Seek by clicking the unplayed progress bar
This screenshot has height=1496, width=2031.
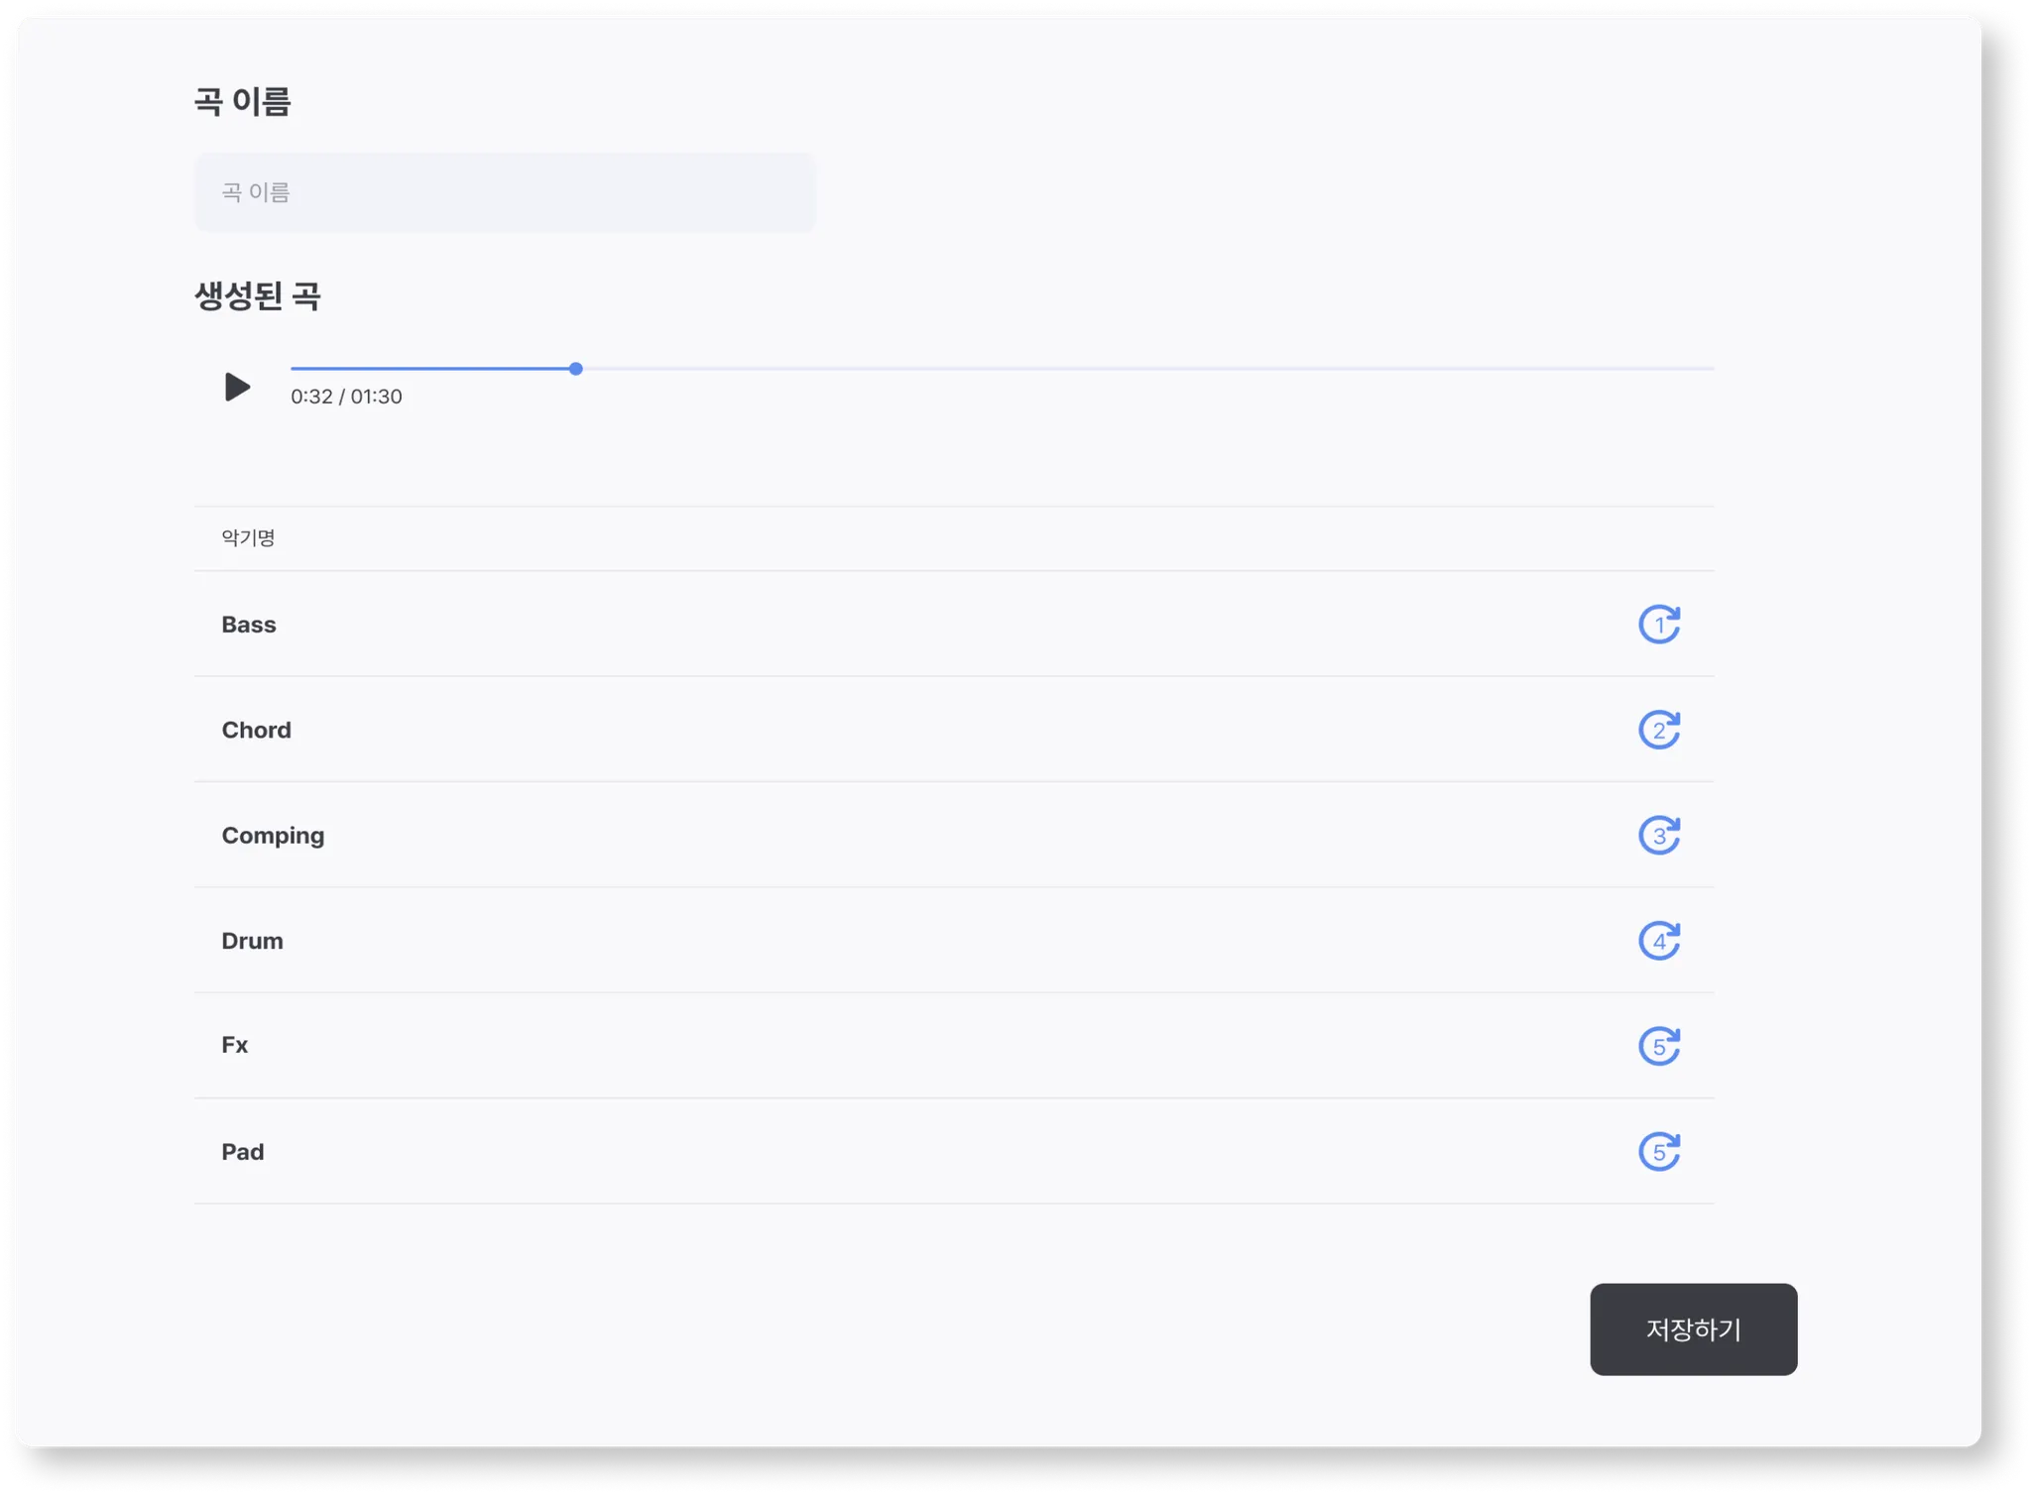(x=1140, y=369)
